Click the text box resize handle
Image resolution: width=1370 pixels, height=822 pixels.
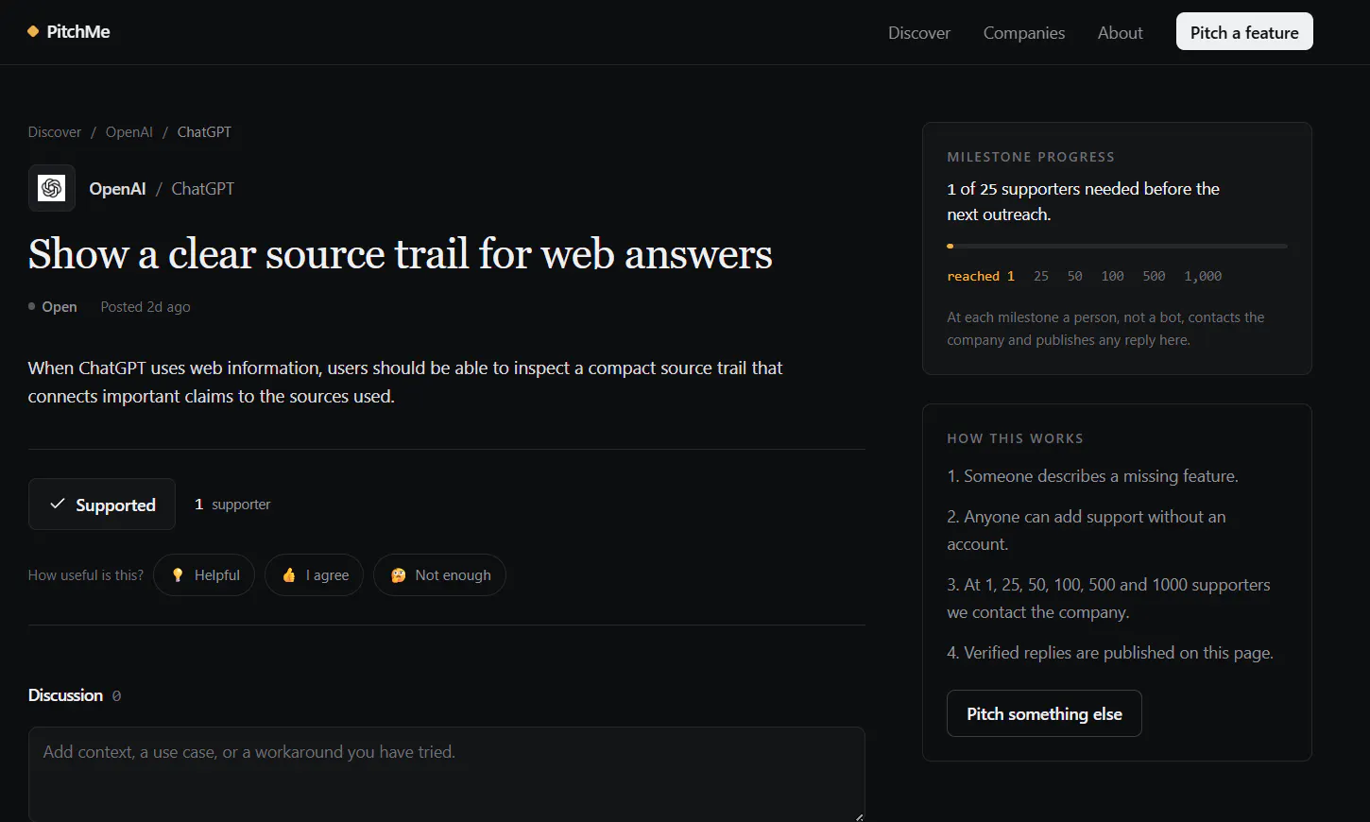(859, 816)
